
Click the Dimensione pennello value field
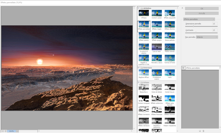215,24
